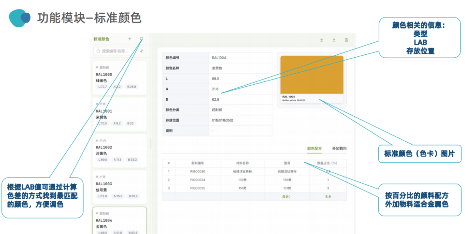Select the RAL1000 绿米色 color card
This screenshot has height=234, width=465.
tap(120, 78)
